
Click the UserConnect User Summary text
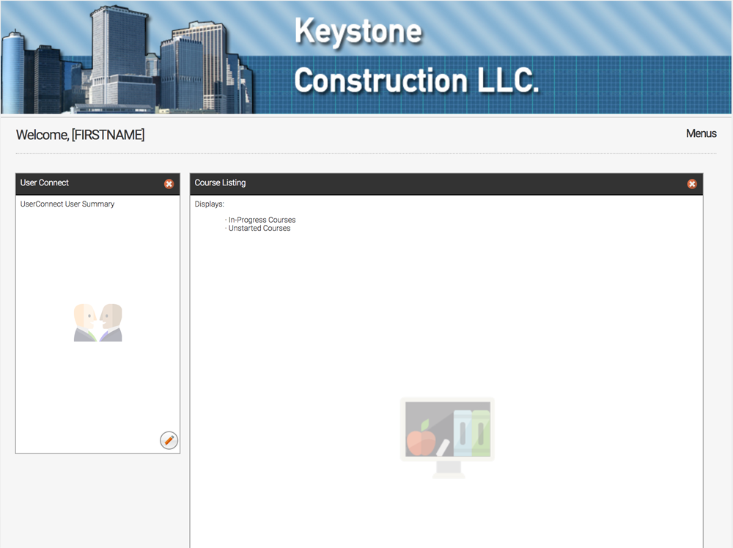(67, 204)
